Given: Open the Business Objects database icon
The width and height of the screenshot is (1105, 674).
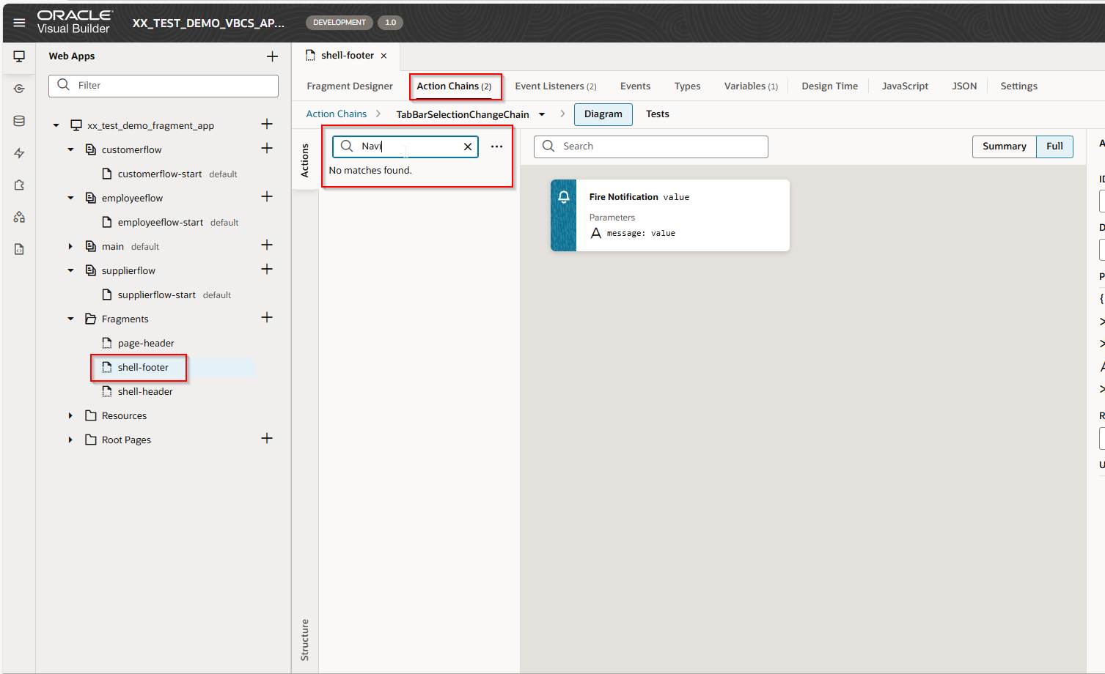Looking at the screenshot, I should pyautogui.click(x=19, y=121).
